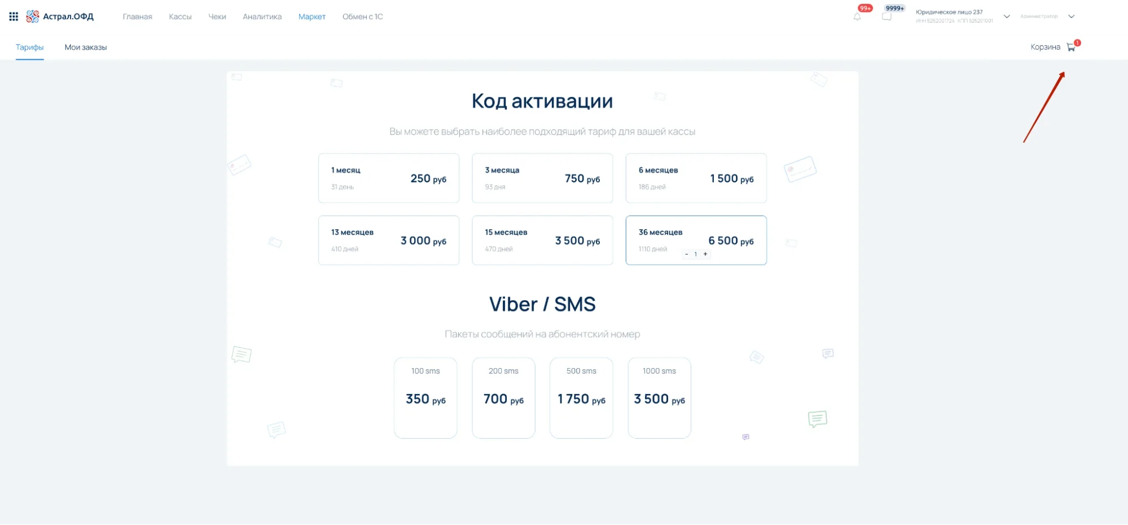Open Обмен с 1С menu item
This screenshot has width=1128, height=525.
pyautogui.click(x=362, y=17)
